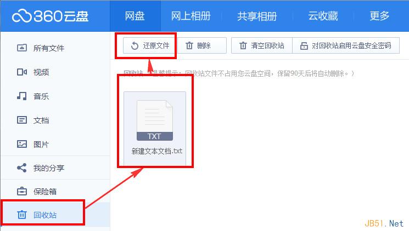Viewport: 409px width, 231px height.
Task: Open the 更多 menu
Action: (x=379, y=16)
